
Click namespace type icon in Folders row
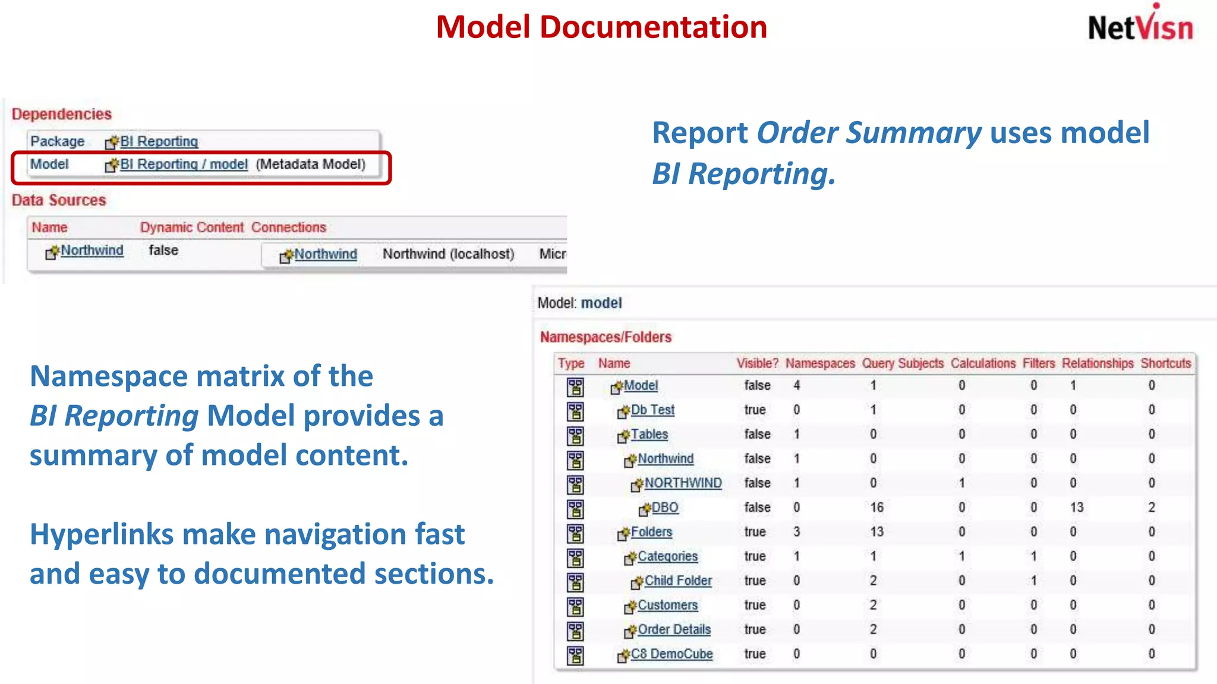pyautogui.click(x=575, y=533)
